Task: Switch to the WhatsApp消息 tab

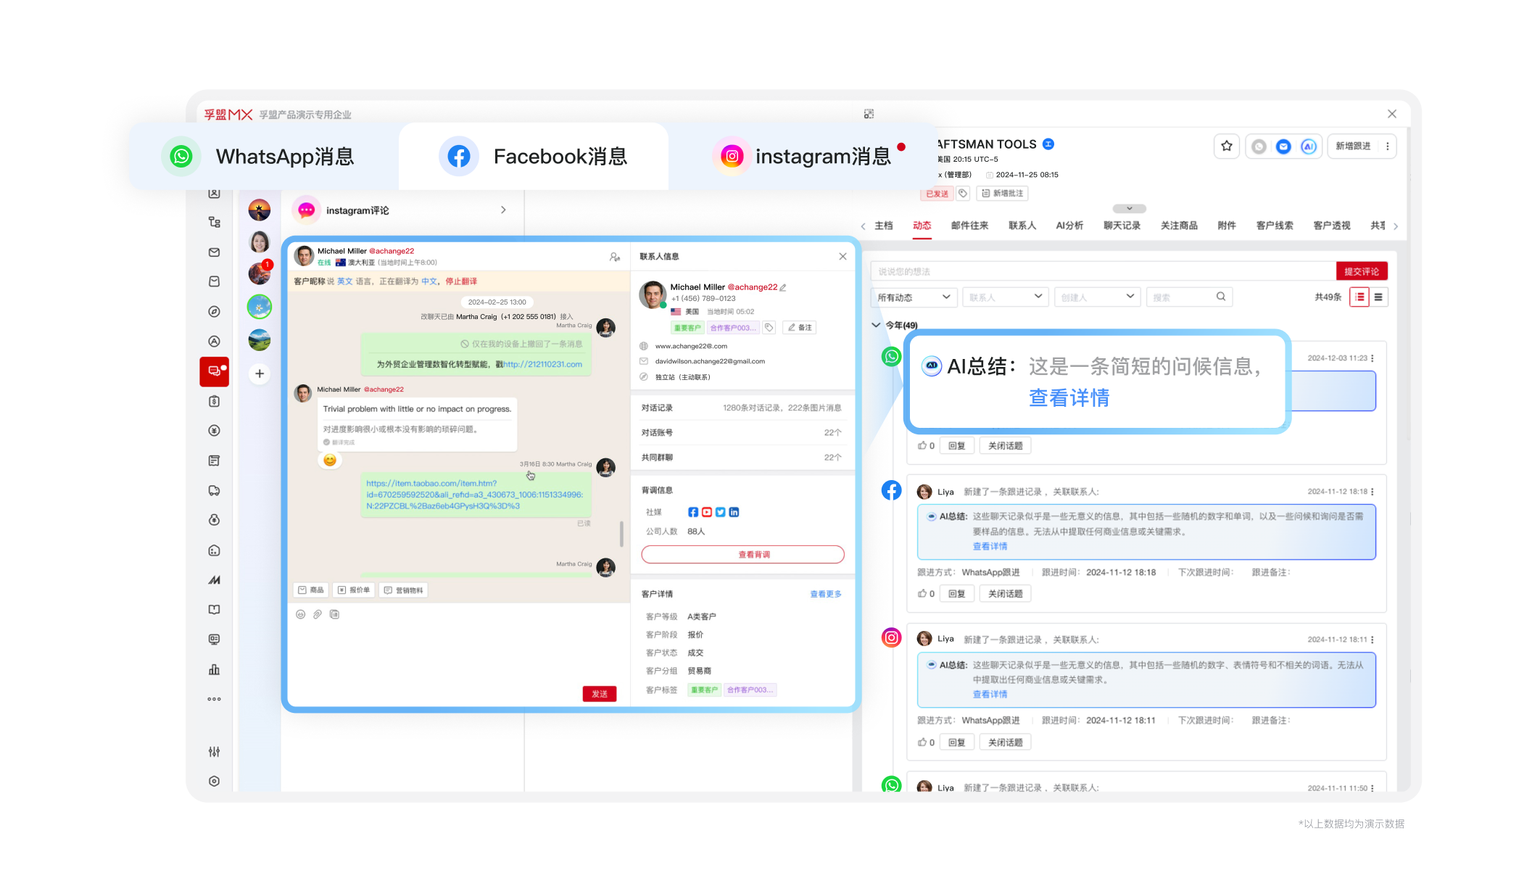Action: point(265,157)
